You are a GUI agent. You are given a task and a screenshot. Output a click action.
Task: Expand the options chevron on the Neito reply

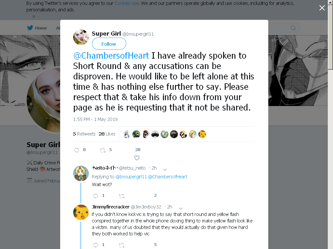click(x=165, y=169)
